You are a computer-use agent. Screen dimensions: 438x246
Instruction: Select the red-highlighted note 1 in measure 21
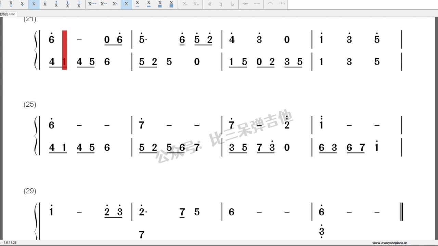(x=64, y=62)
